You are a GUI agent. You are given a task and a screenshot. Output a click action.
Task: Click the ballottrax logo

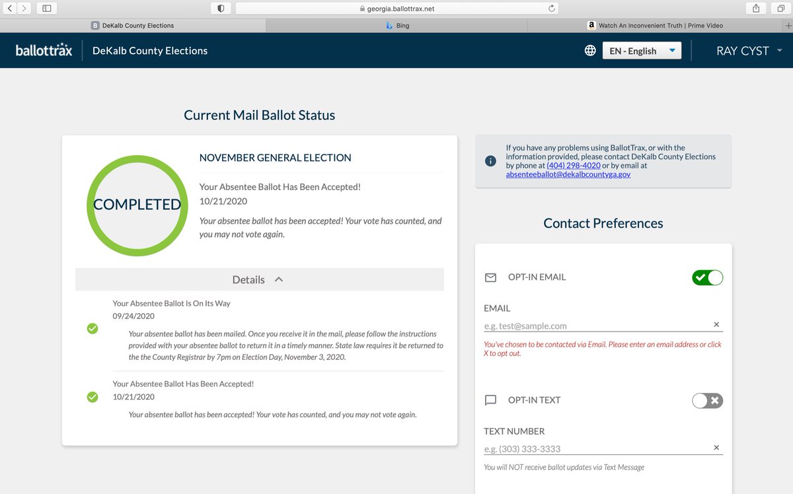(44, 50)
